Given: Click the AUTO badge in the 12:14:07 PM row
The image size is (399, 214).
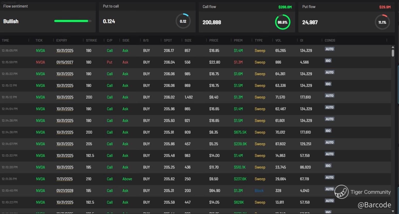Looking at the screenshot, I should coord(329,142).
